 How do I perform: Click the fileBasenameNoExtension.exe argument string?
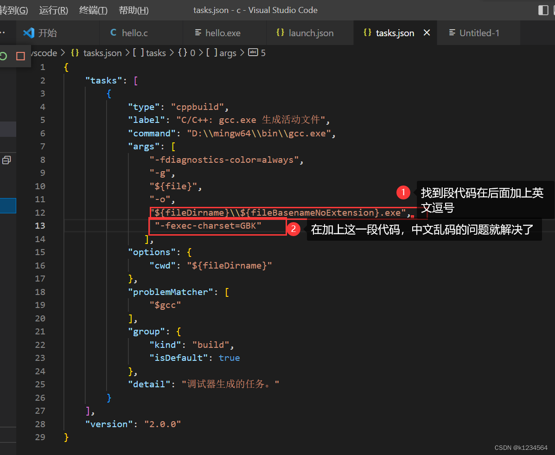tap(278, 213)
